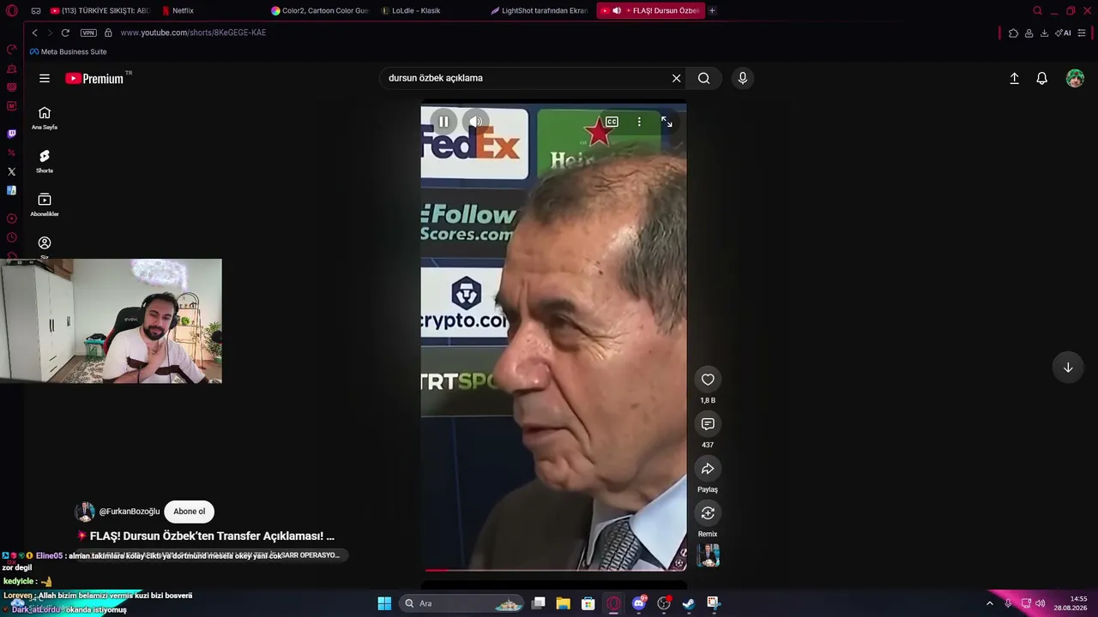Open Steam from the taskbar

[688, 603]
